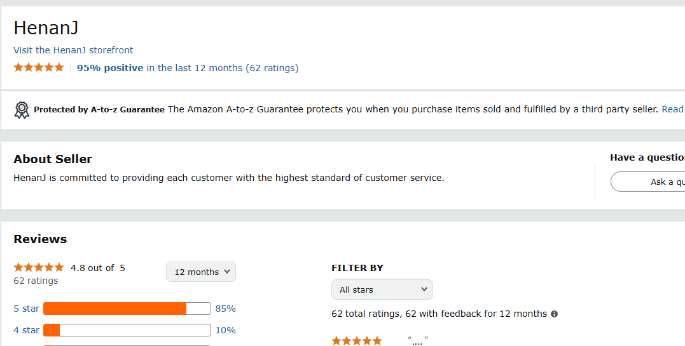
Task: Expand the All stars filter dropdown
Action: 382,289
